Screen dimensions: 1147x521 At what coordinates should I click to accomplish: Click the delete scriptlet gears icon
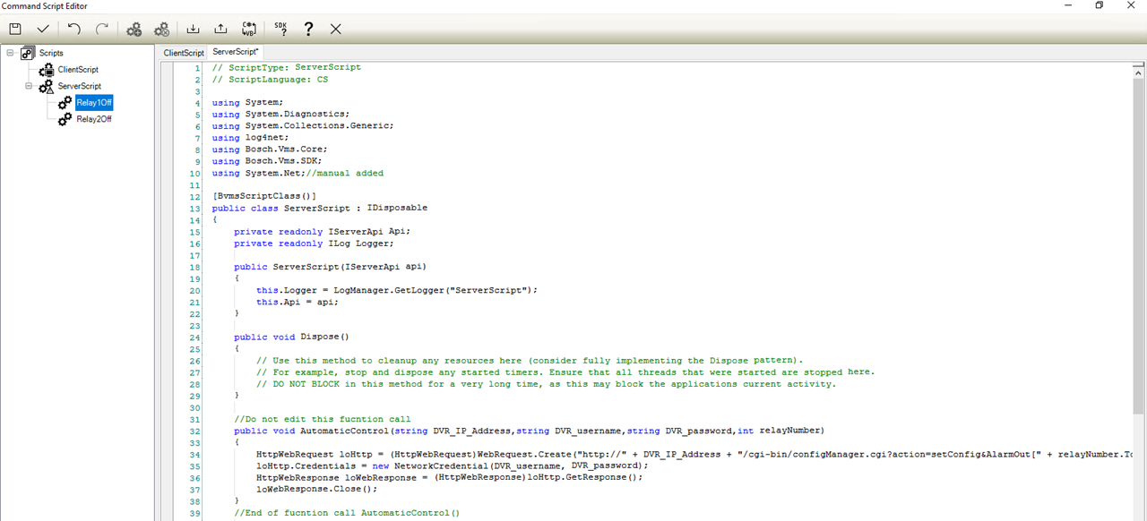pos(161,29)
